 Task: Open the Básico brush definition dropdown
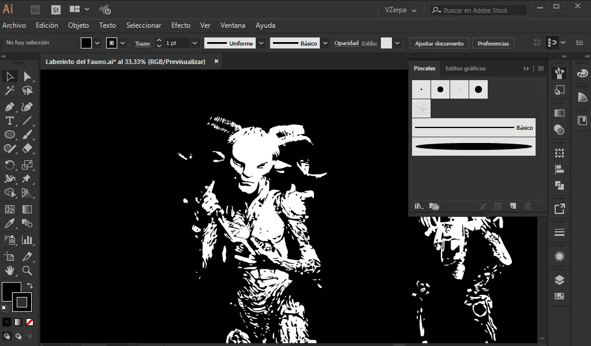(326, 43)
